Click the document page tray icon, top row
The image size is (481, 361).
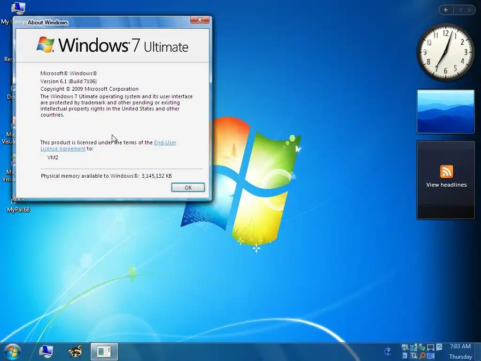pyautogui.click(x=439, y=347)
